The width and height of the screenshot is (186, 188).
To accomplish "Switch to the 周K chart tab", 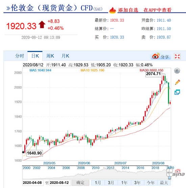I will point(50,56).
